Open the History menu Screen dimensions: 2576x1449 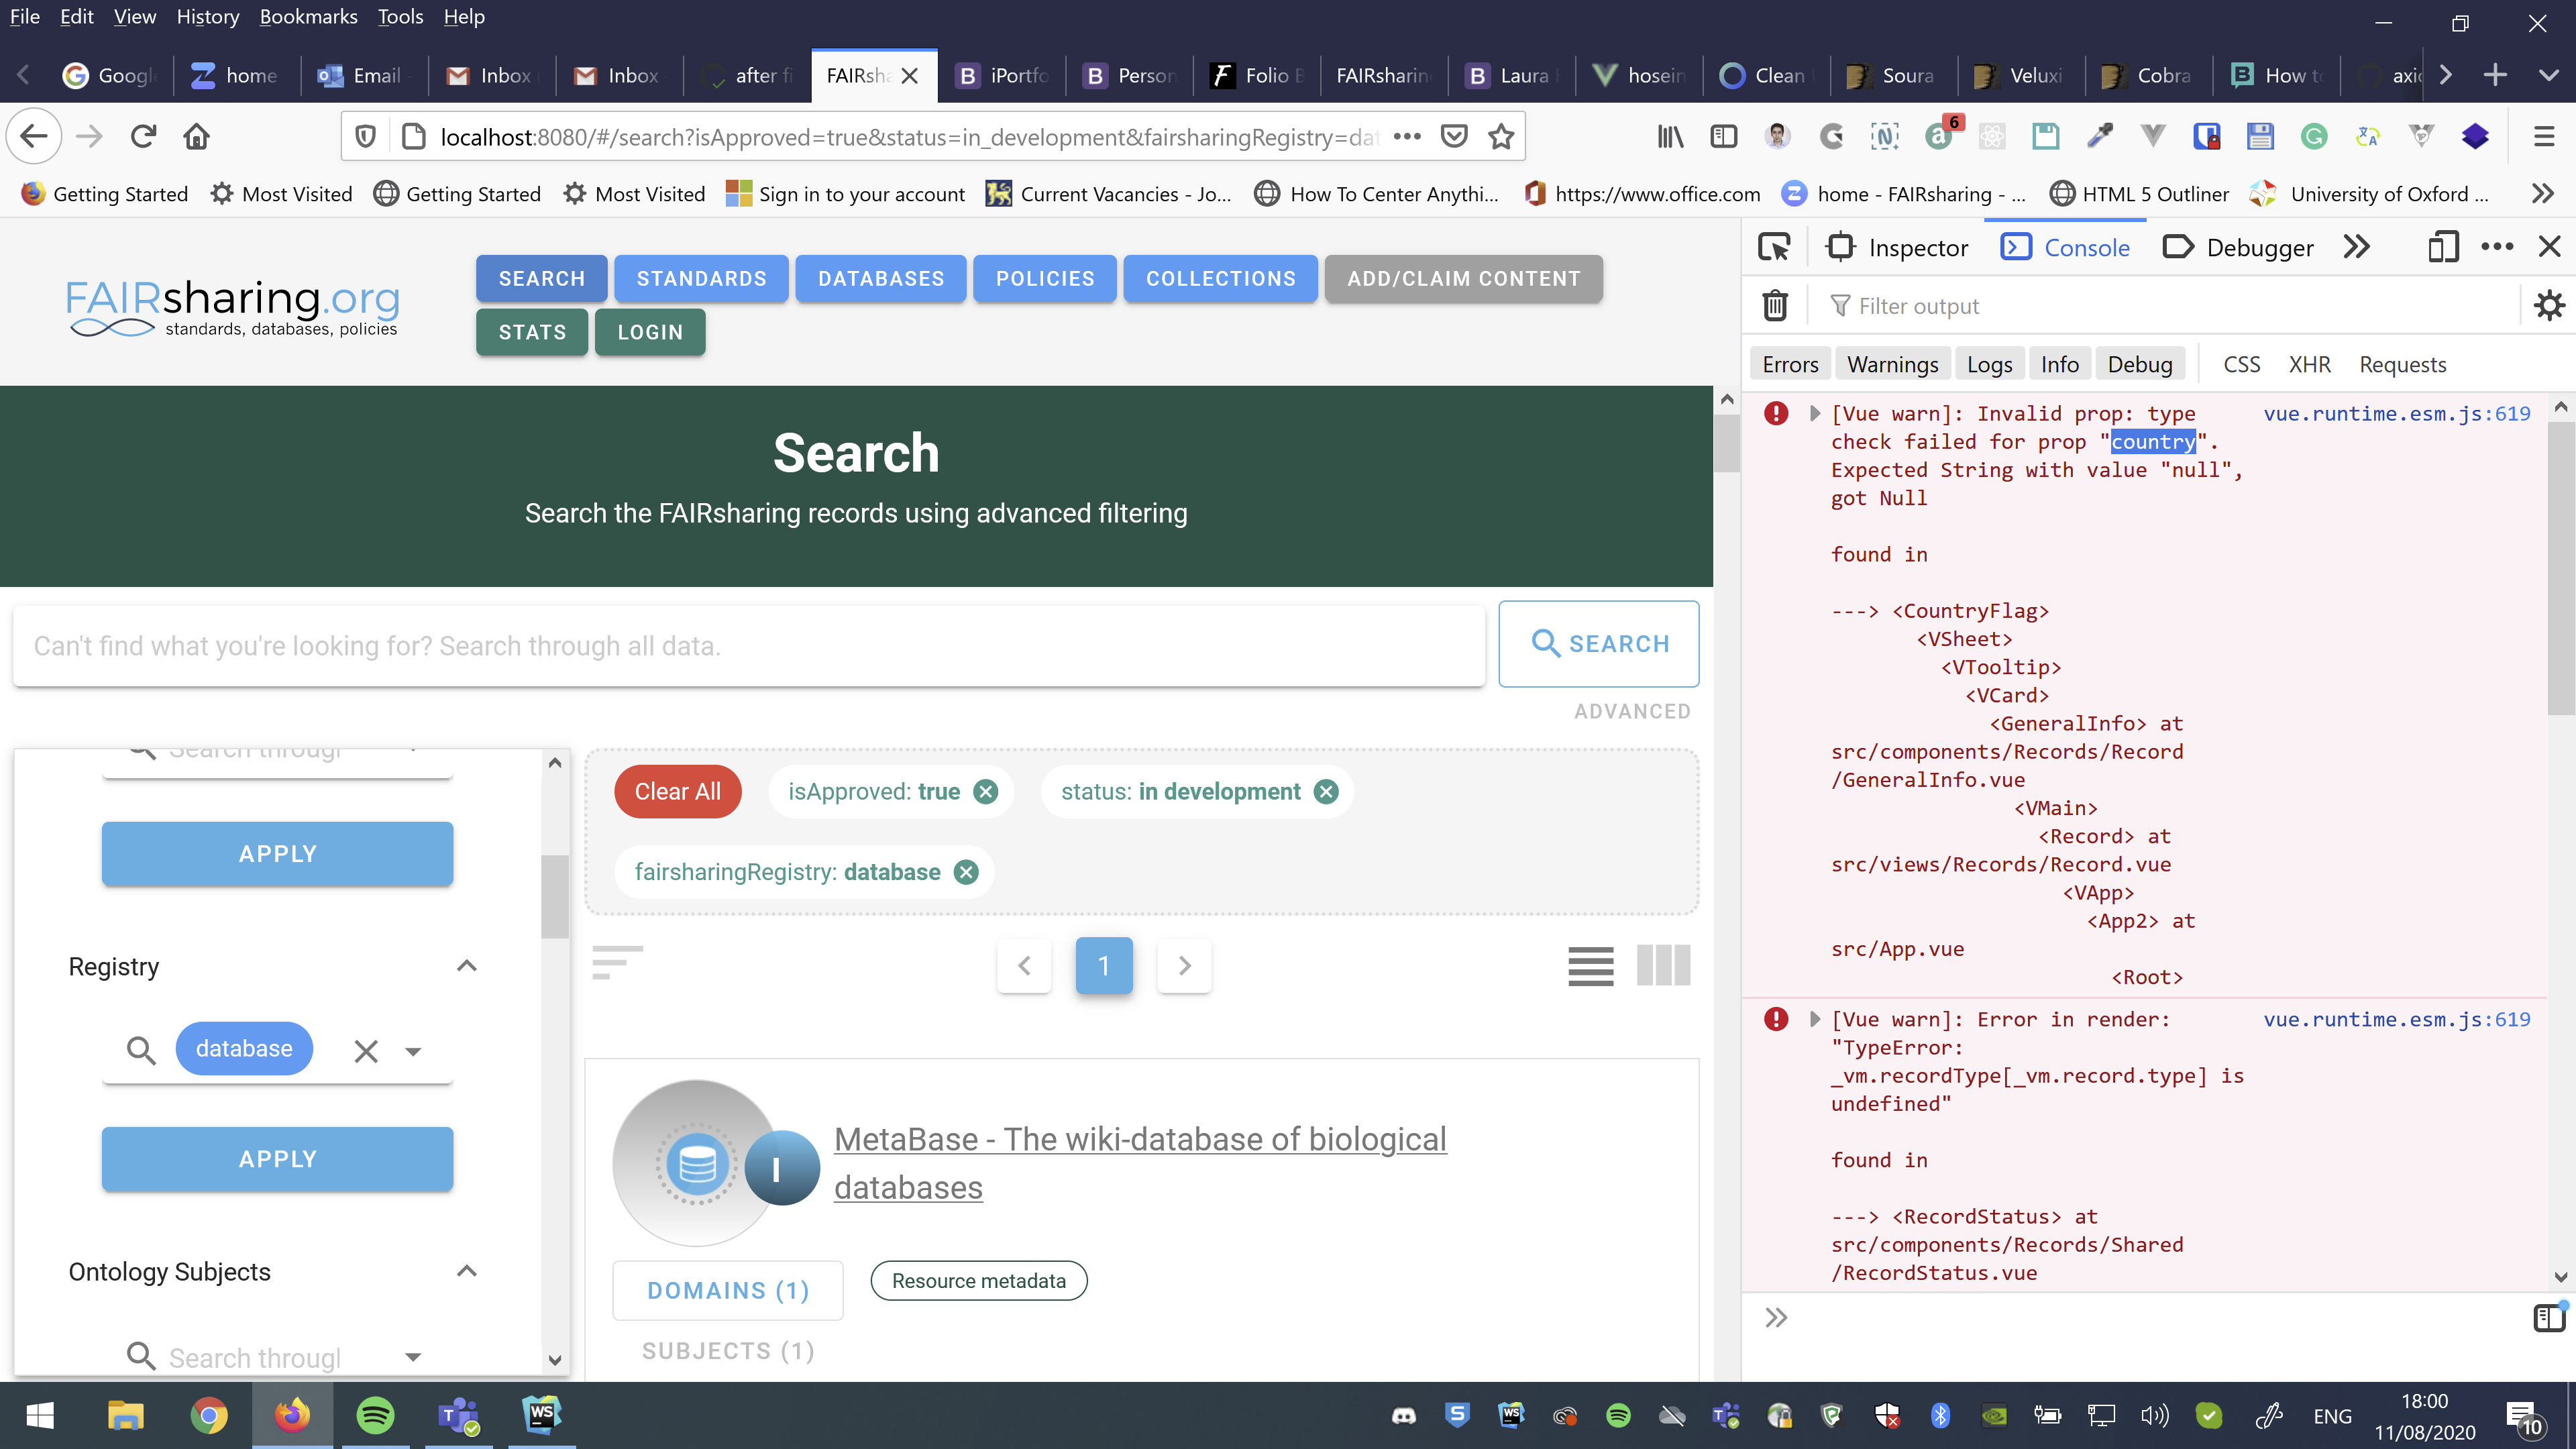pos(207,16)
